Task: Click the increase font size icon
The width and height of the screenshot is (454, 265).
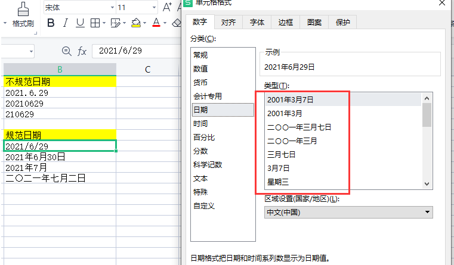Action: coord(167,7)
